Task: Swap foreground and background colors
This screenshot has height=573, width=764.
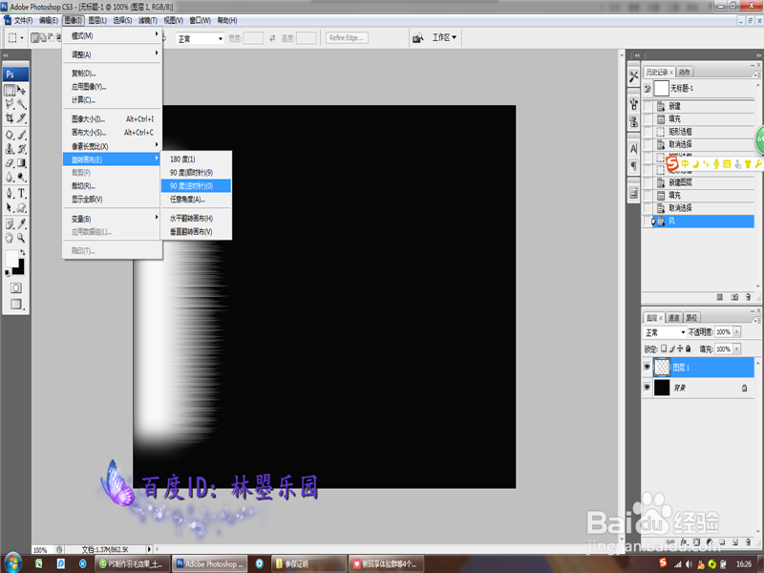Action: (22, 252)
